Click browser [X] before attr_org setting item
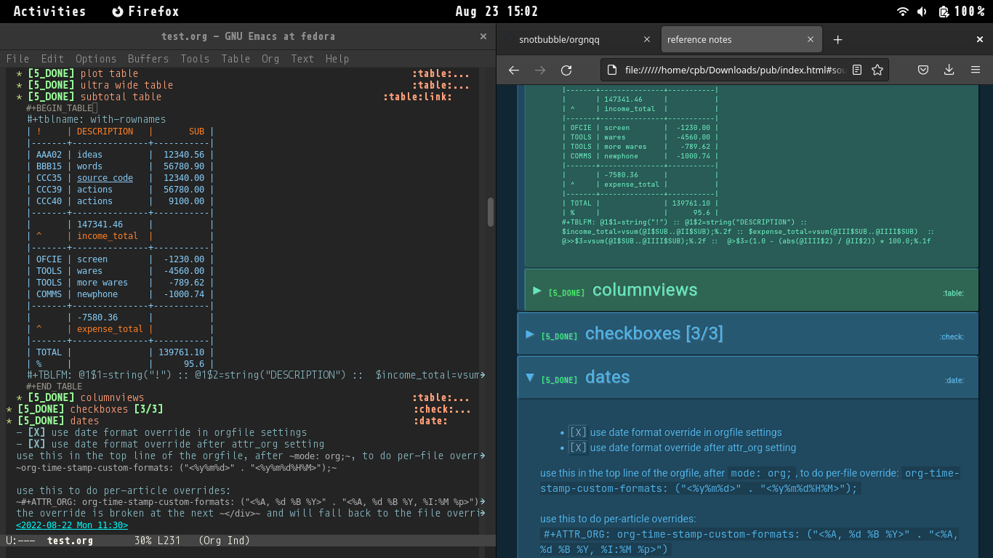This screenshot has width=993, height=558. click(x=577, y=448)
